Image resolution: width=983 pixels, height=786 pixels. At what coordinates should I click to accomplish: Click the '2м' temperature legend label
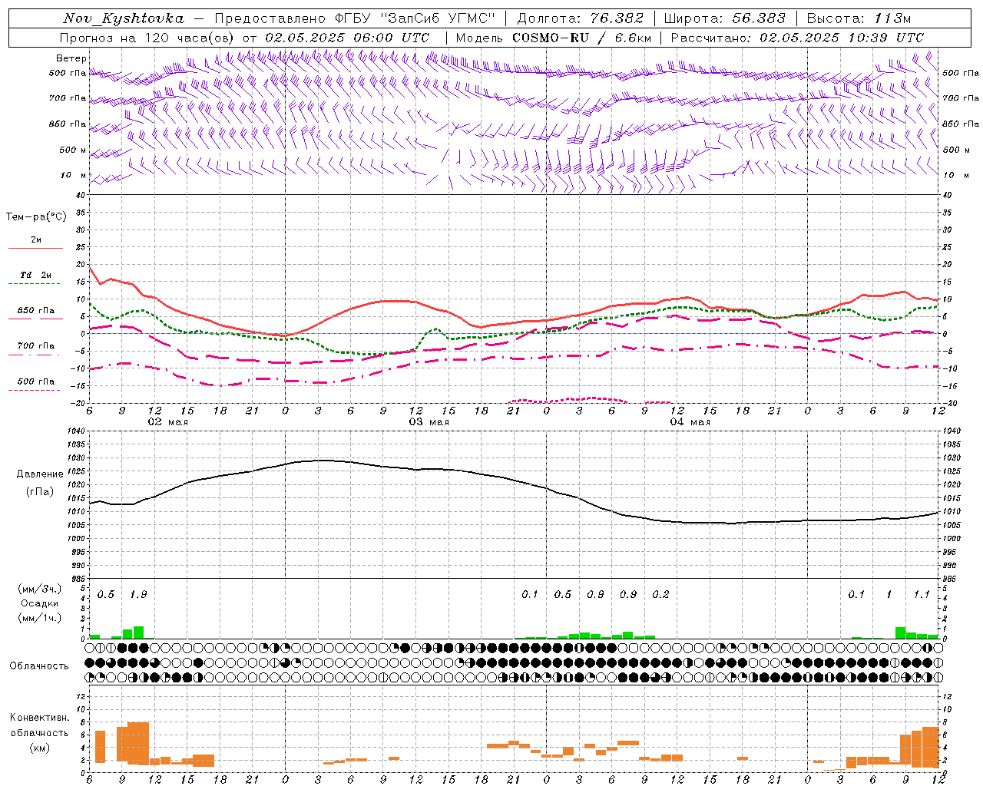tap(36, 240)
